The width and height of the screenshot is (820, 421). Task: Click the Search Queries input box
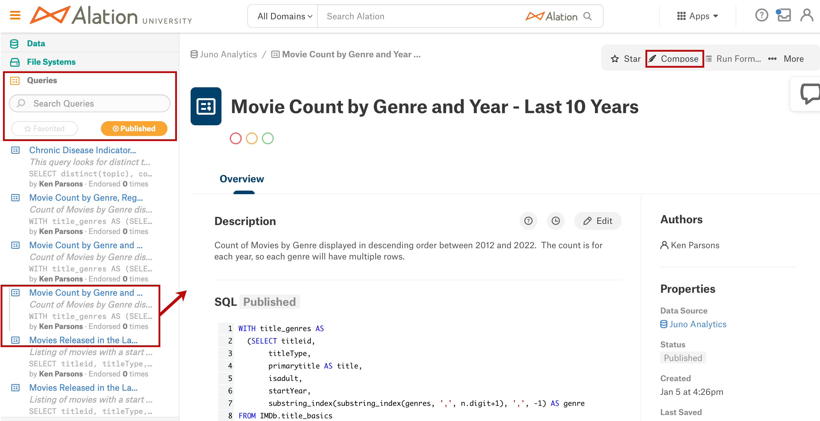point(90,103)
